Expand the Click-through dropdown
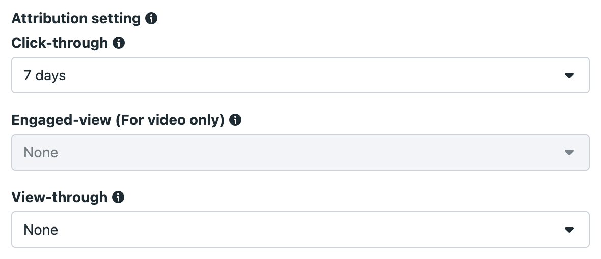This screenshot has width=601, height=259. 300,75
